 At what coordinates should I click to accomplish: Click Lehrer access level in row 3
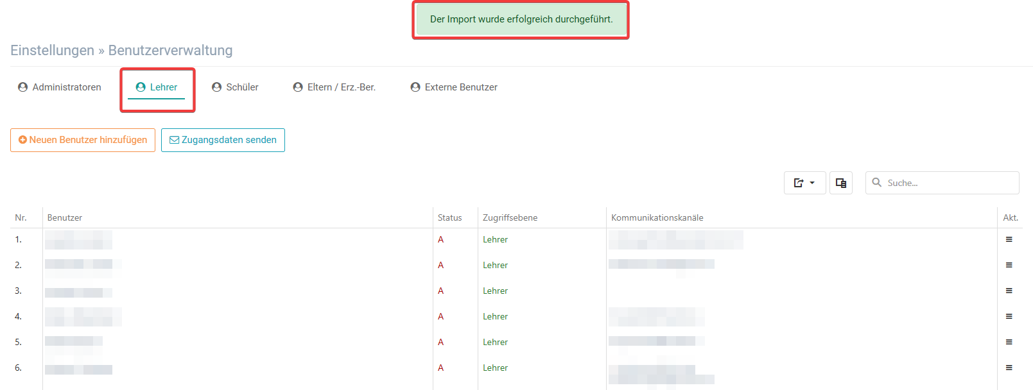(496, 291)
